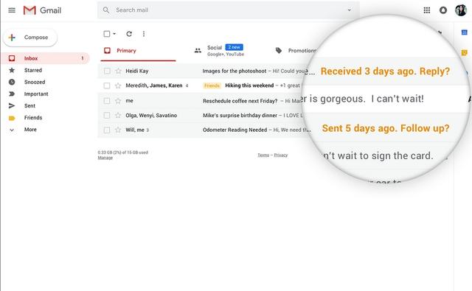Open the Google apps grid
Image resolution: width=472 pixels, height=291 pixels.
(x=426, y=10)
